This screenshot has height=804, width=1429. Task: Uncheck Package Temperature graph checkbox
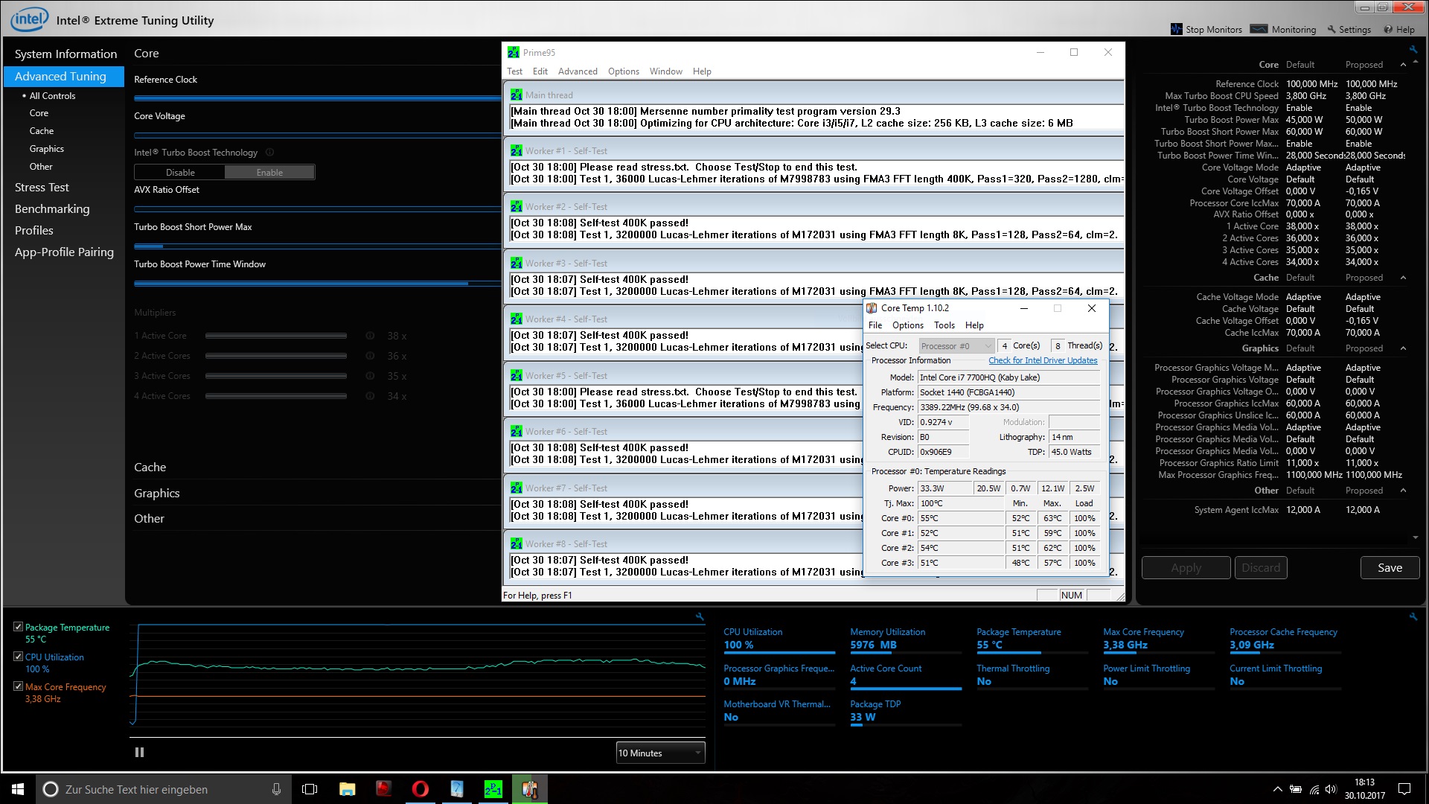tap(19, 627)
